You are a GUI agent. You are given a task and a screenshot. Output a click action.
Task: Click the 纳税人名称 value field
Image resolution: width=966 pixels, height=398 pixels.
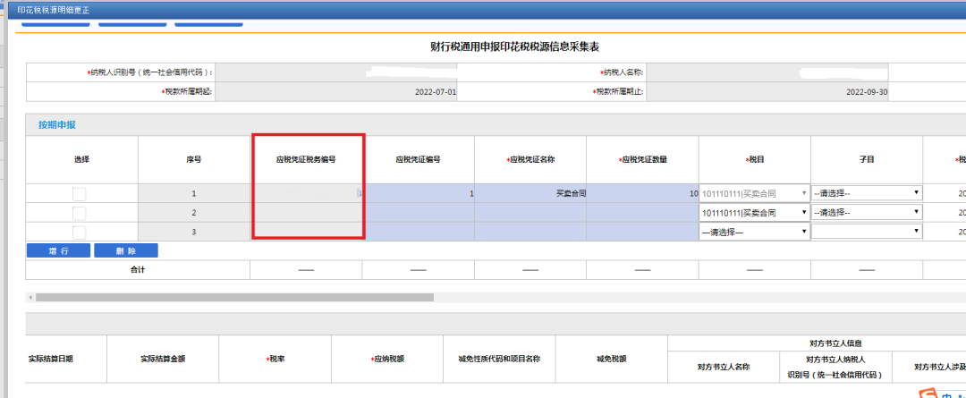pos(767,72)
